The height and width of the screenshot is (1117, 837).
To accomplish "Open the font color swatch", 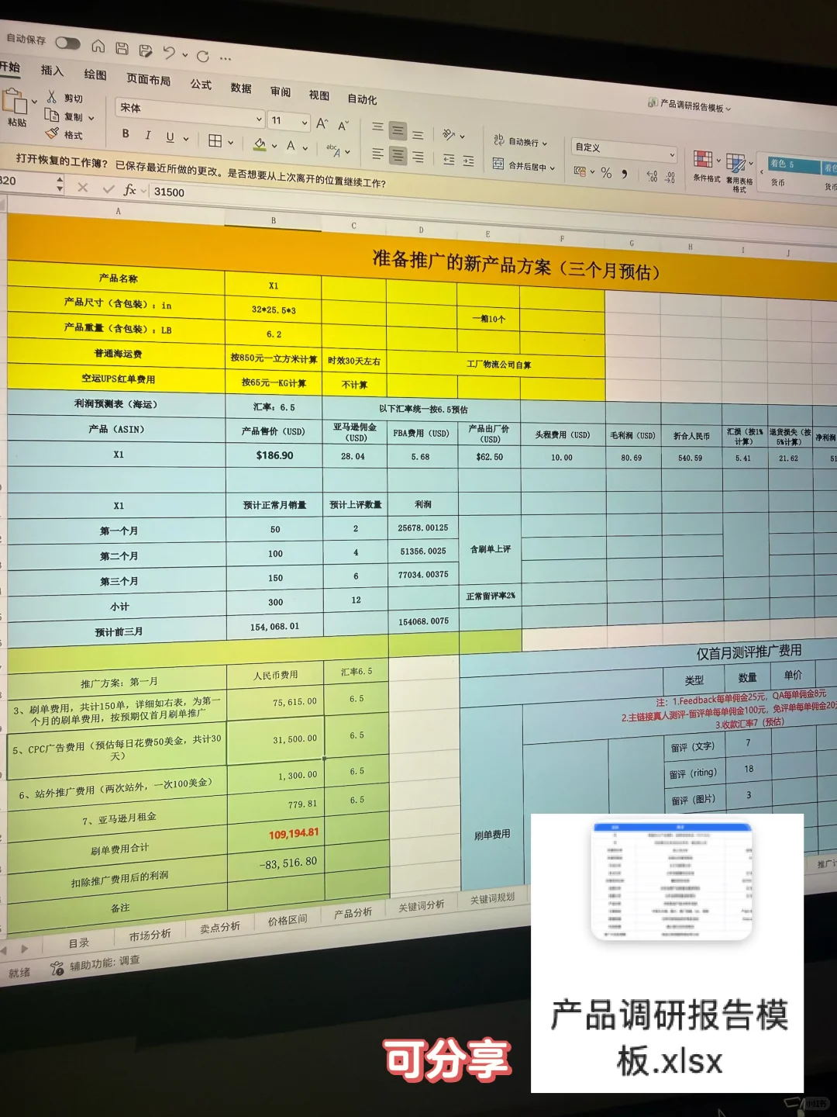I will pos(291,147).
